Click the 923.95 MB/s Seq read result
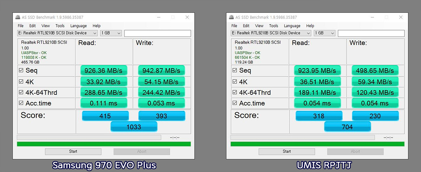Screen dimensions: 421x172 coord(317,71)
